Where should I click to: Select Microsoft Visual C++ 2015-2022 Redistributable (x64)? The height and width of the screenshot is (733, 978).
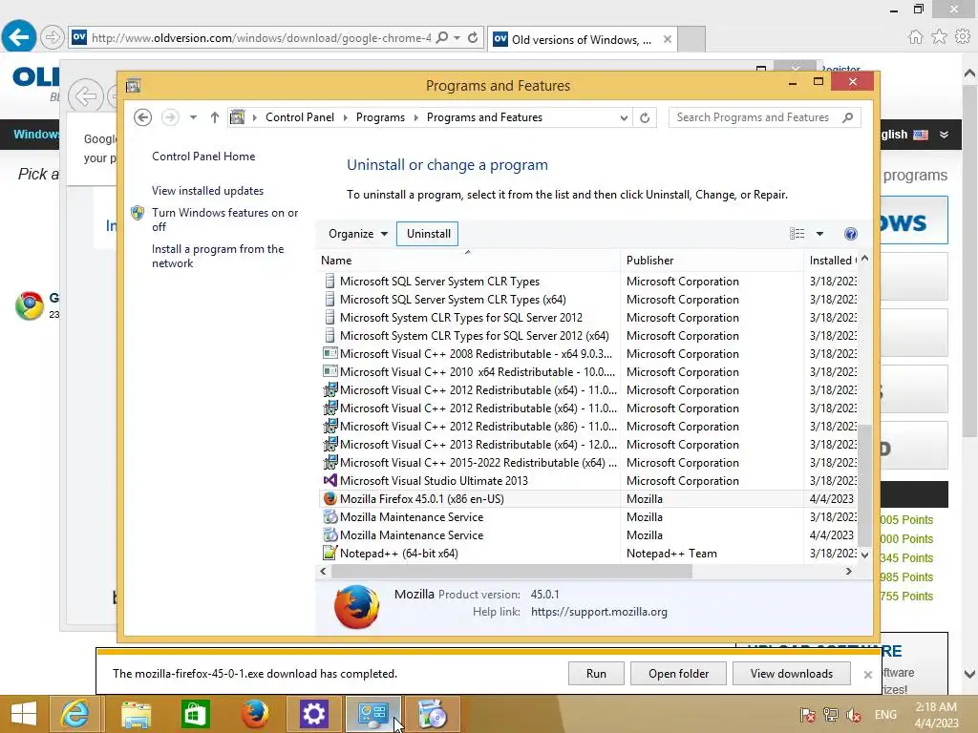click(x=478, y=463)
